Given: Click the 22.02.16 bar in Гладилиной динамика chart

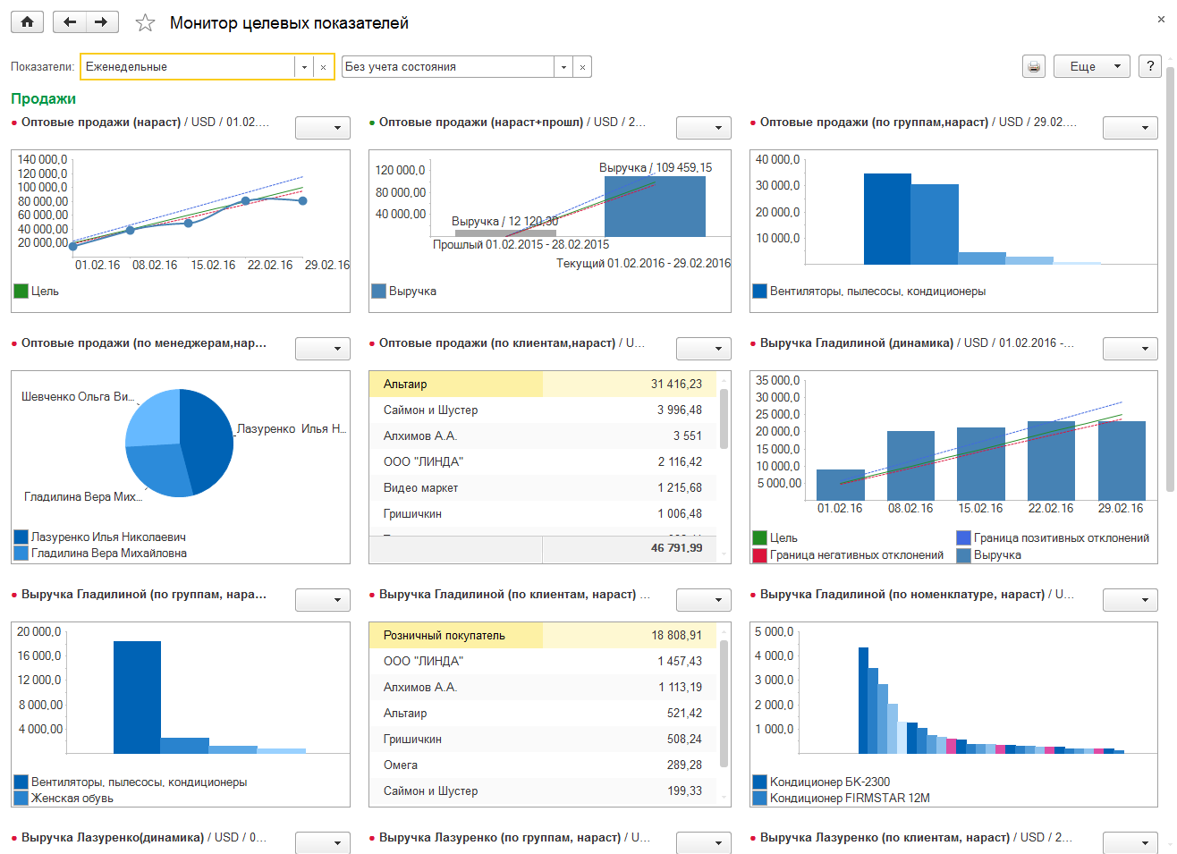Looking at the screenshot, I should point(1051,461).
